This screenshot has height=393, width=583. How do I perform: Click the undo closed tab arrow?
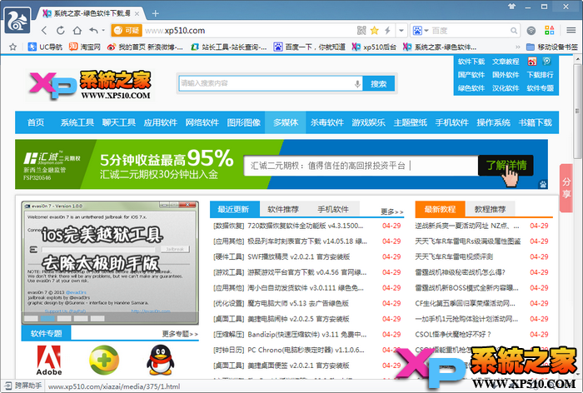[x=93, y=31]
